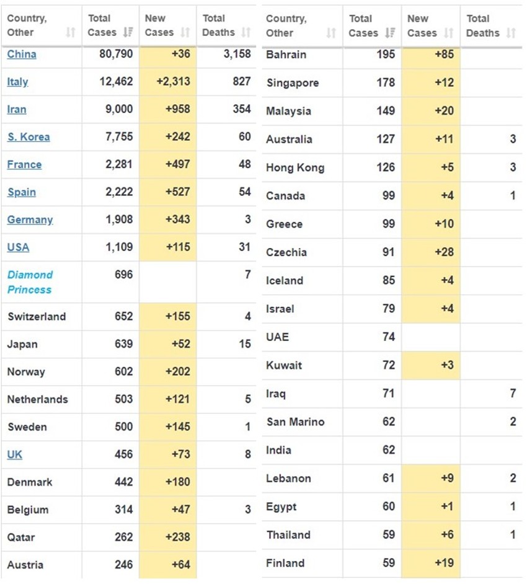The width and height of the screenshot is (527, 584).
Task: Click Bahrain's +85 new cases cell
Action: (x=431, y=55)
